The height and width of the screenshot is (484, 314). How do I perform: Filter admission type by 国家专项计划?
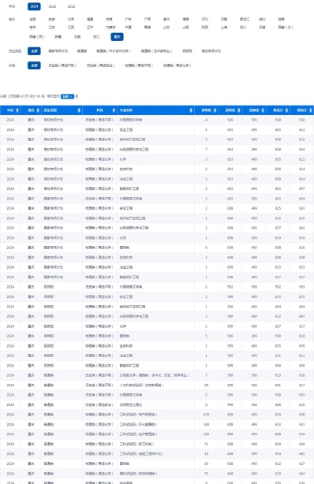coord(58,51)
